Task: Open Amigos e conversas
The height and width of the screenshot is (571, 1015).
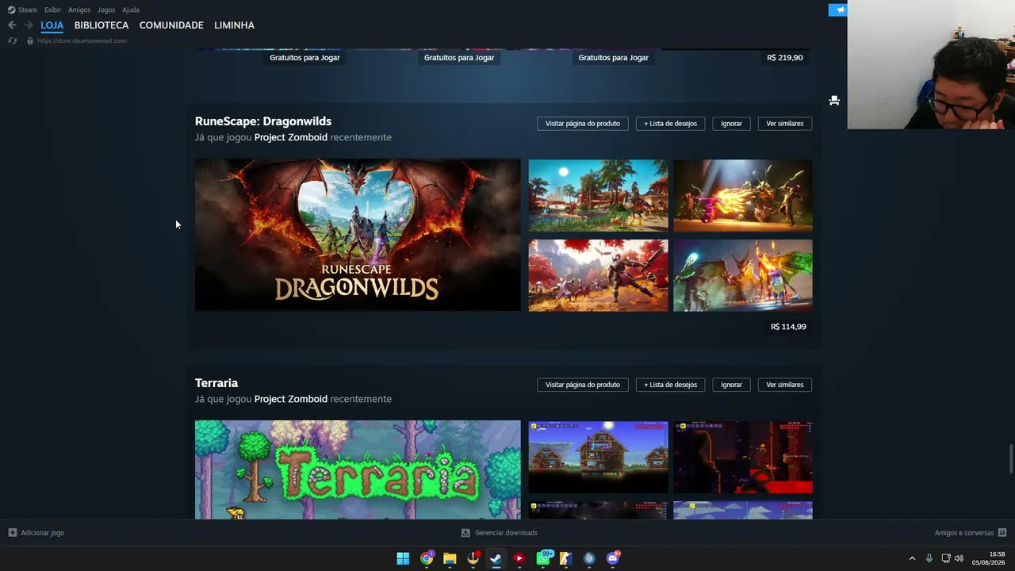Action: point(963,533)
